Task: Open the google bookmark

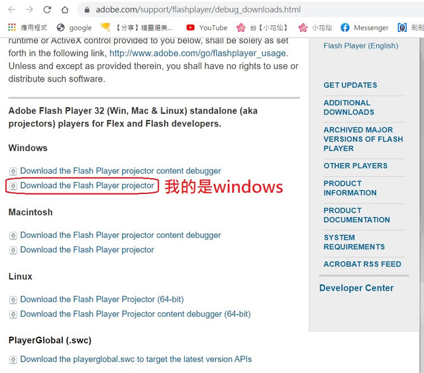Action: [x=74, y=28]
